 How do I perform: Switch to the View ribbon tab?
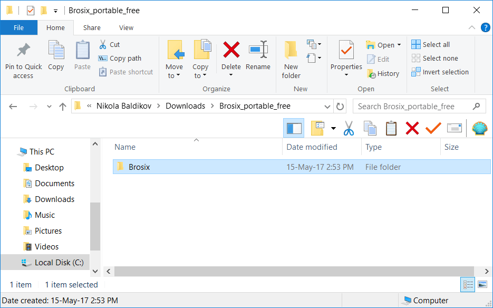coord(126,27)
